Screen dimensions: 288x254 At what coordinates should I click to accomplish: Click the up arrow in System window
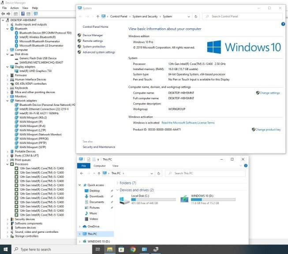coord(97,16)
